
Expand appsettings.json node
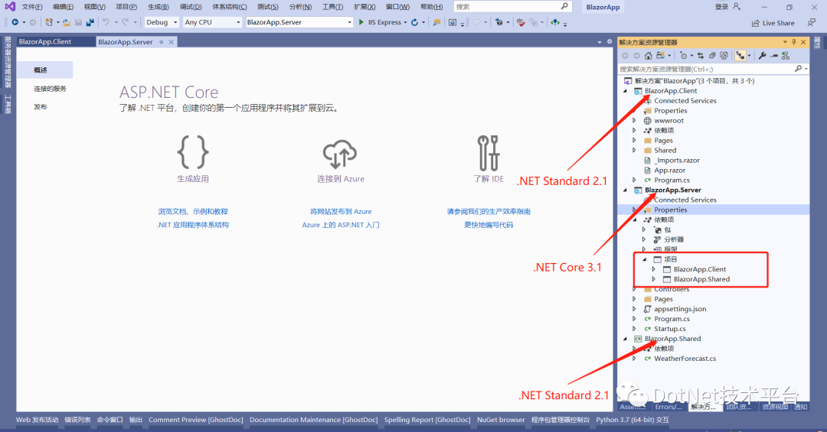click(x=635, y=309)
